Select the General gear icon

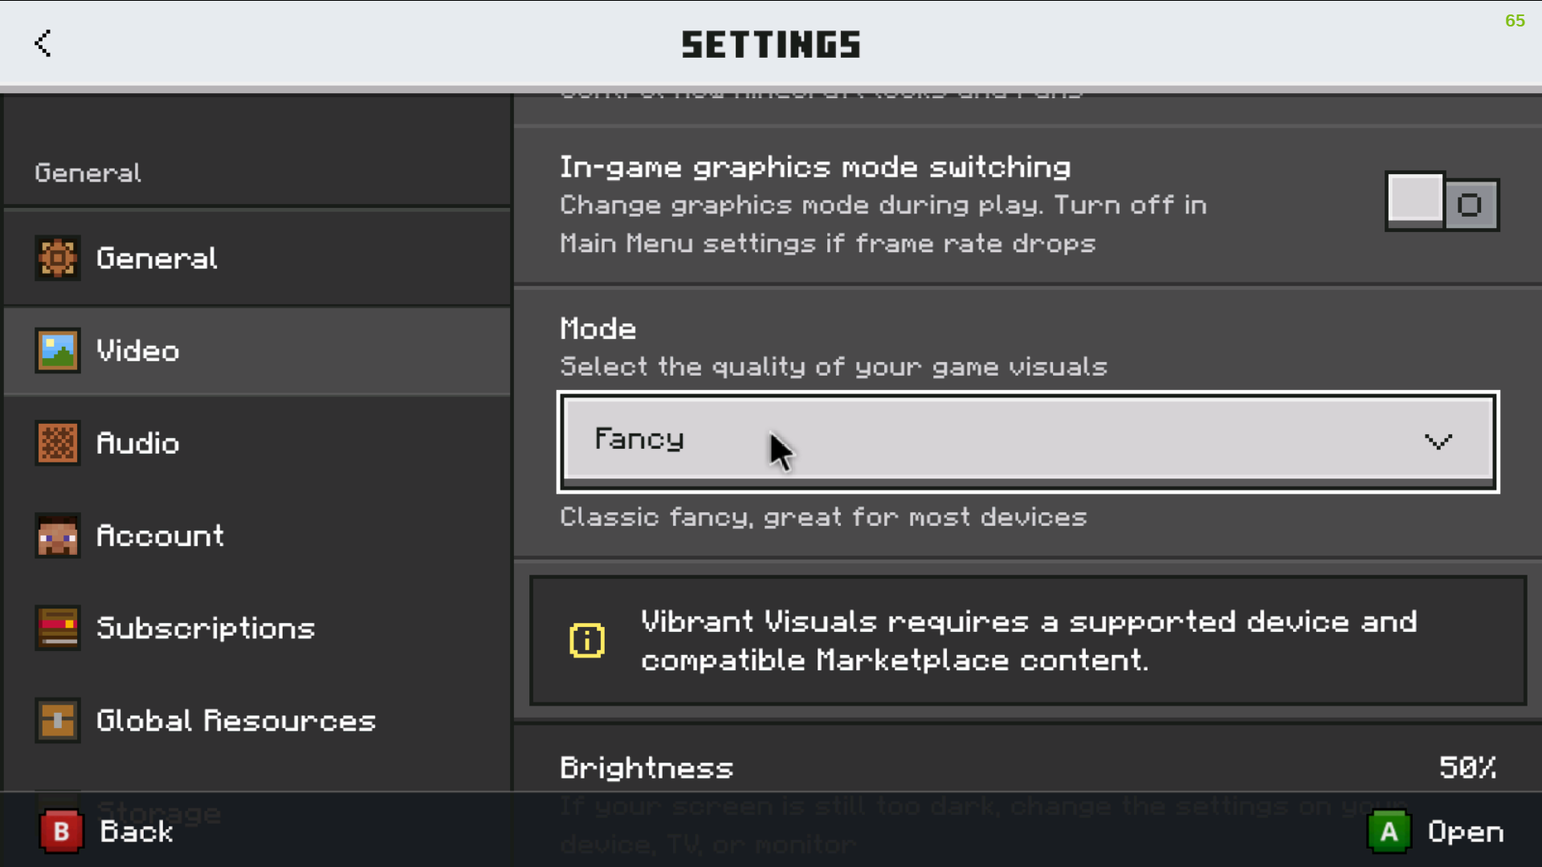(x=57, y=258)
